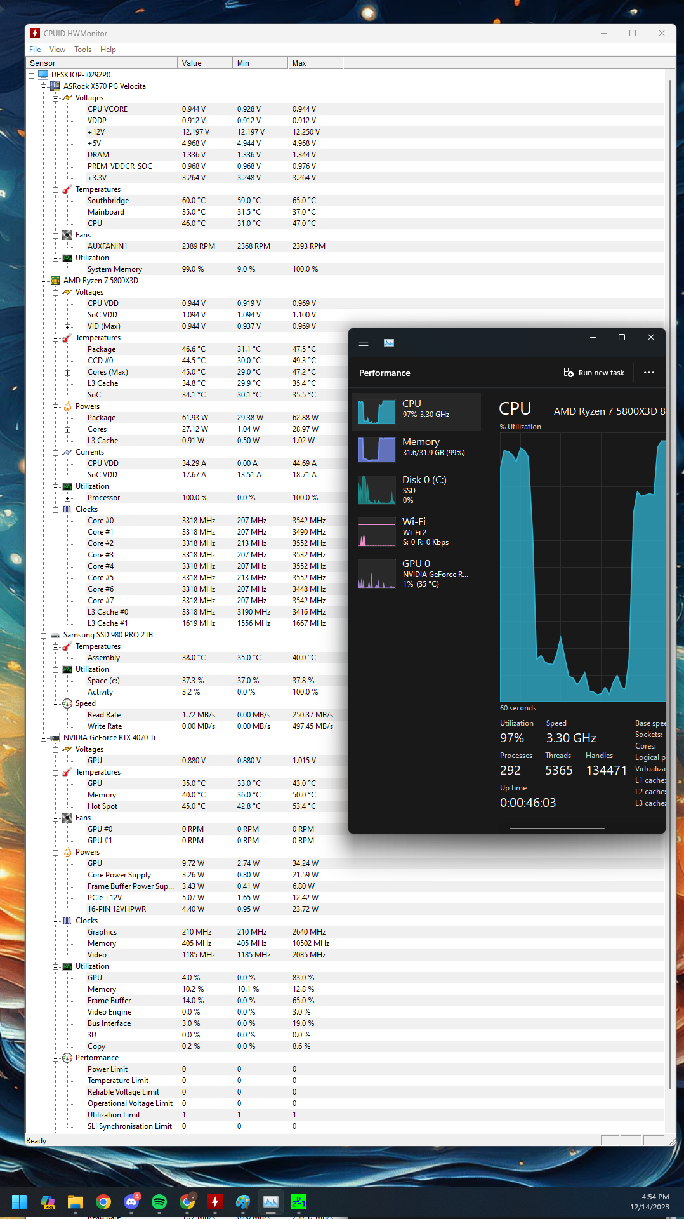684x1219 pixels.
Task: Collapse the Clocks group under AMD Ryzen
Action: click(55, 509)
